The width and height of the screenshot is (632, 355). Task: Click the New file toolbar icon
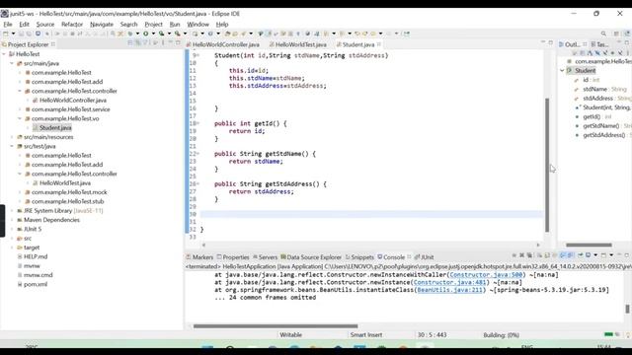click(x=5, y=34)
